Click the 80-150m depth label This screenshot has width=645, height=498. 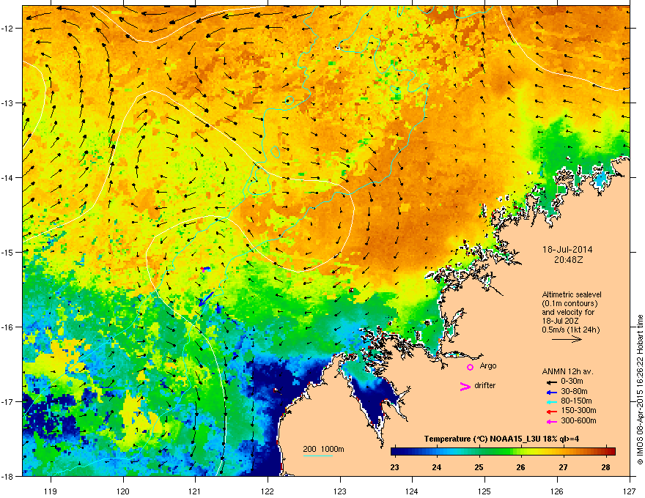tap(576, 401)
